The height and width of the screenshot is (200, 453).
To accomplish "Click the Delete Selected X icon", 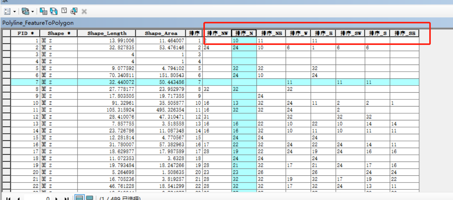I will [84, 12].
